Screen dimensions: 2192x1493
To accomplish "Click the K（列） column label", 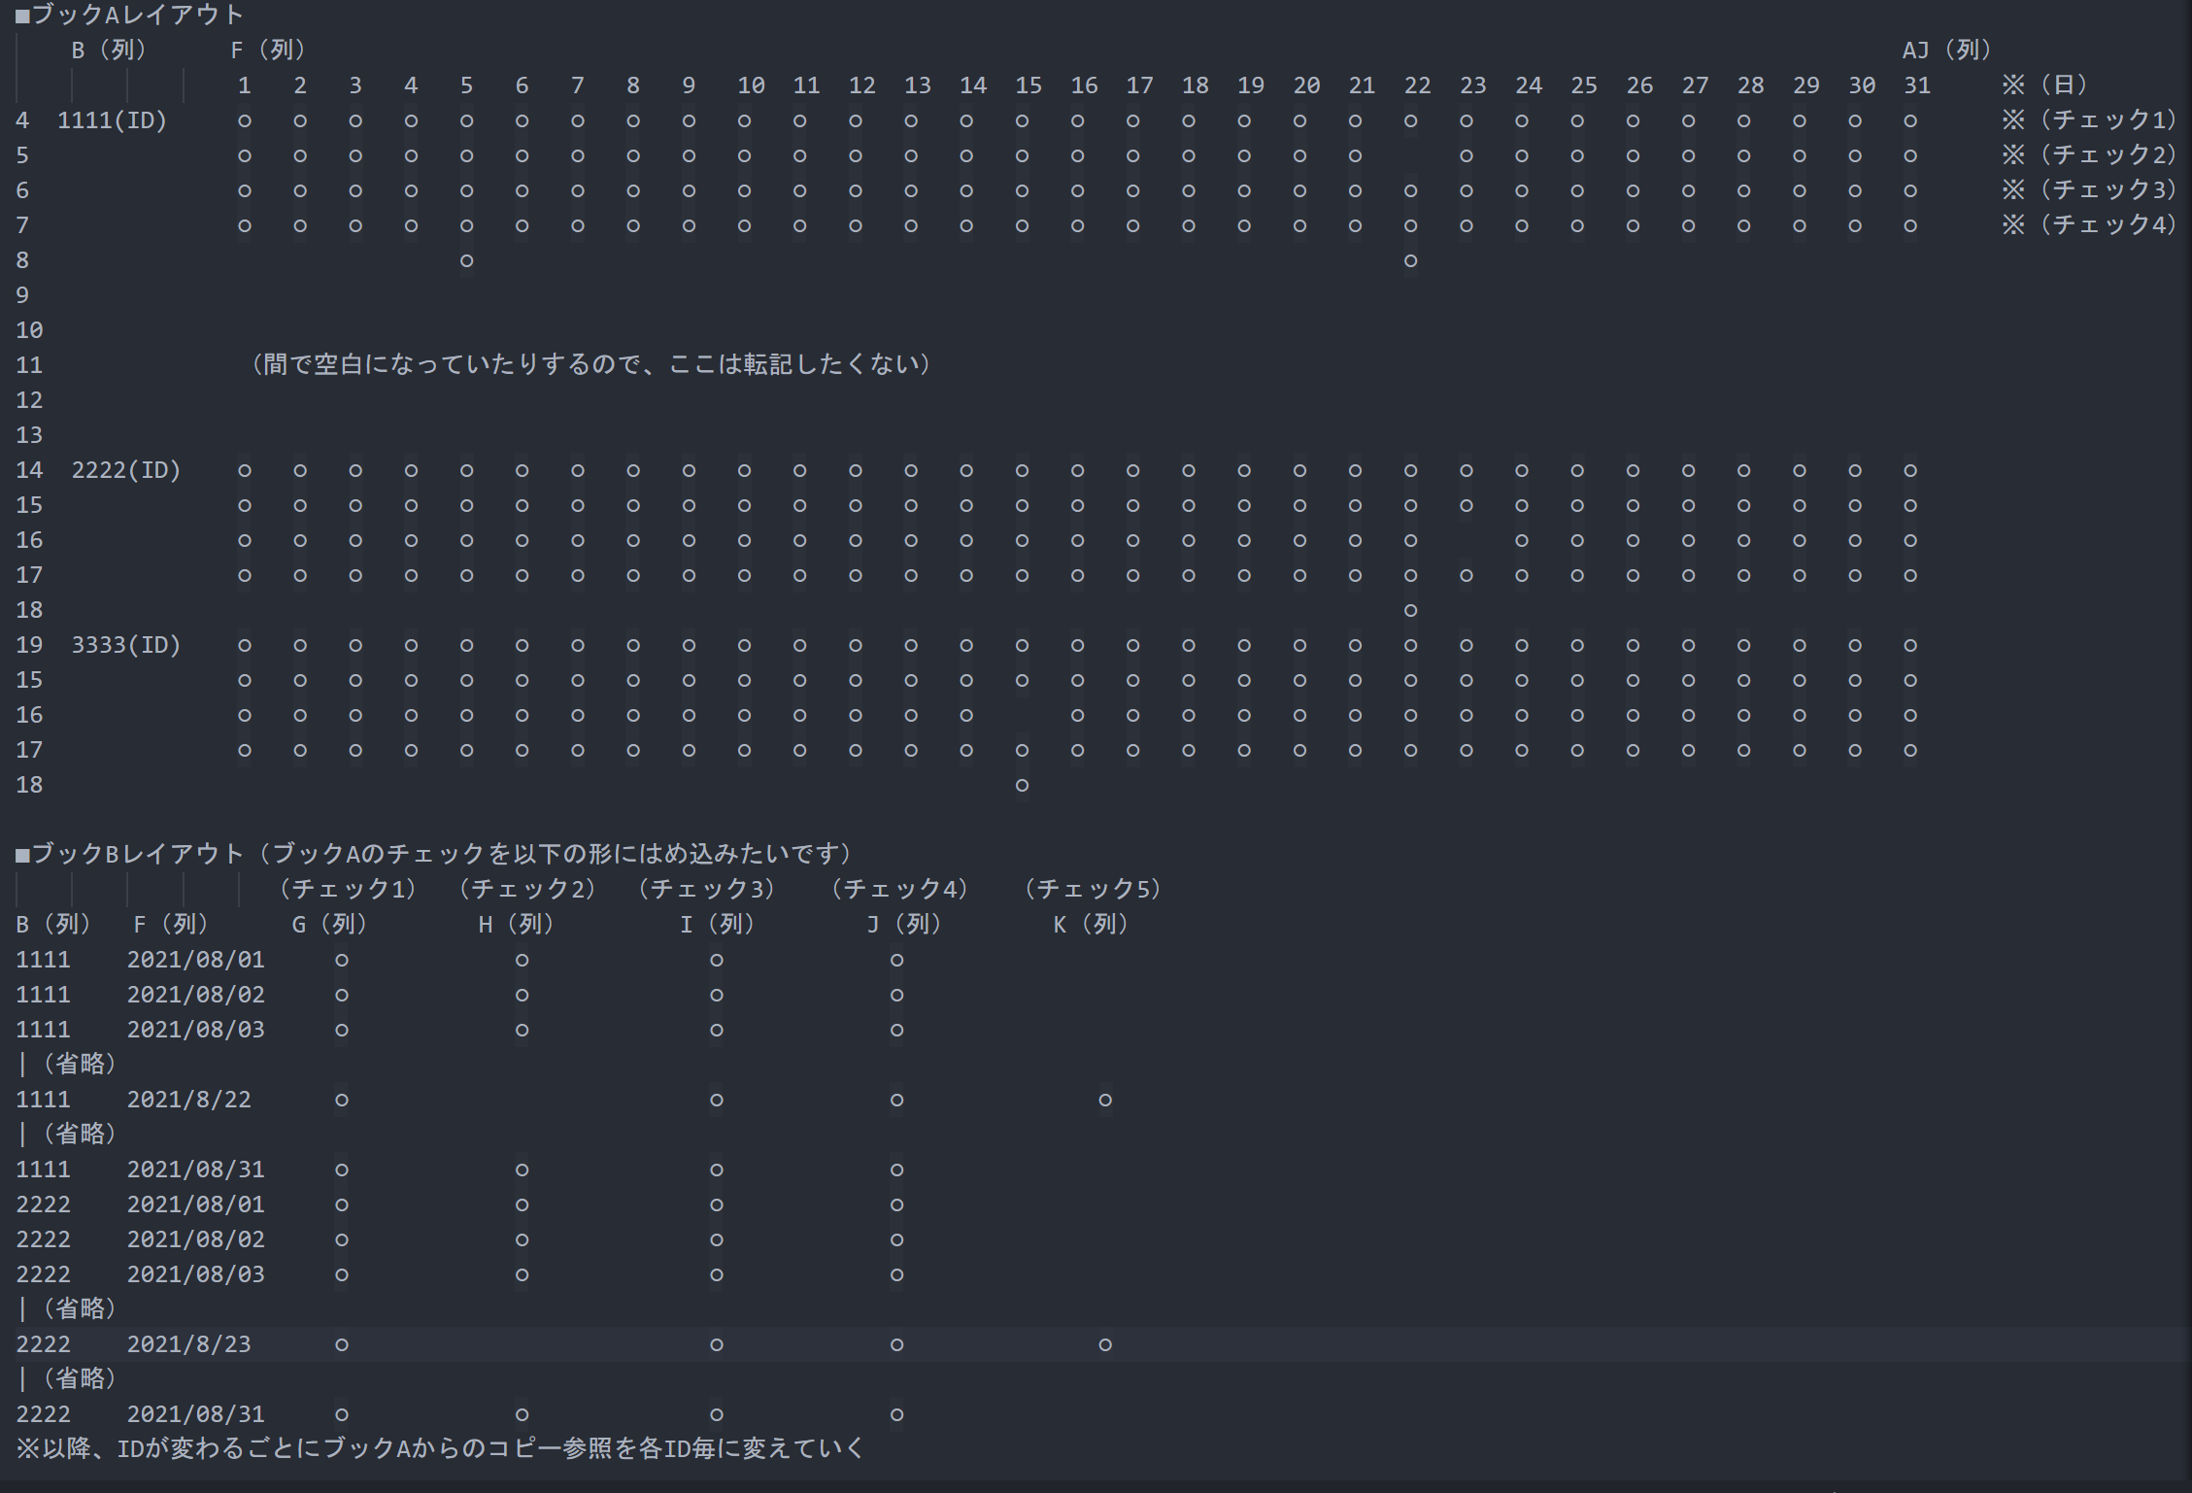I will click(1091, 924).
